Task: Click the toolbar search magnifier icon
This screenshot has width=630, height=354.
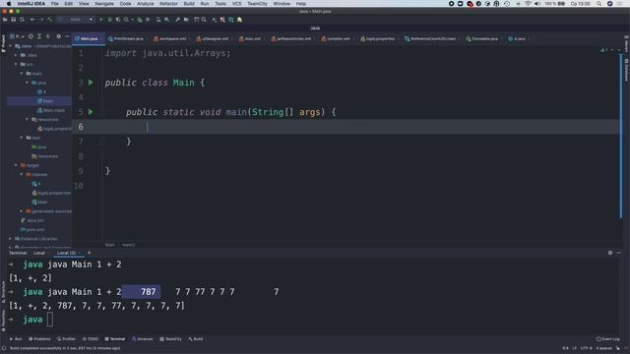Action: point(204,20)
